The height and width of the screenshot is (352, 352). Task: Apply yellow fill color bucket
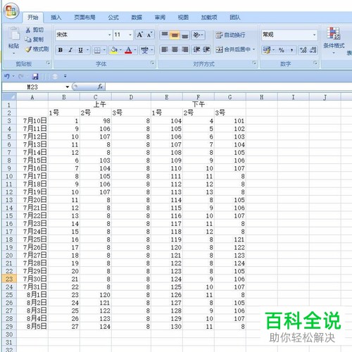tap(114, 50)
